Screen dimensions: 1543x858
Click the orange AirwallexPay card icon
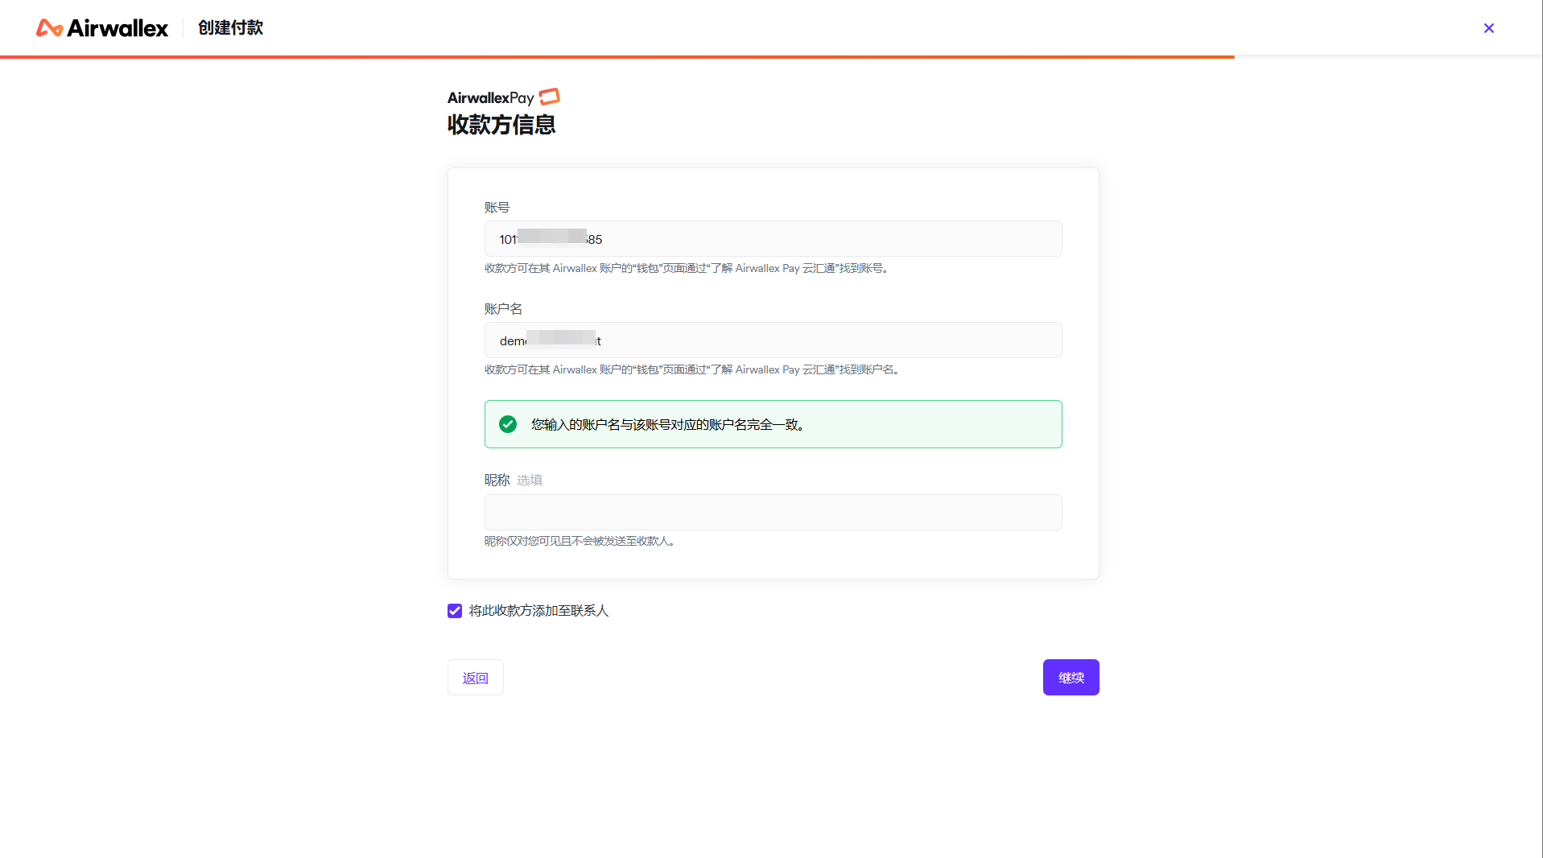tap(549, 97)
